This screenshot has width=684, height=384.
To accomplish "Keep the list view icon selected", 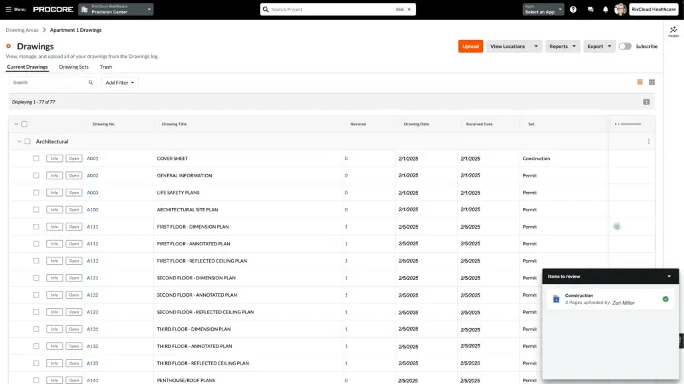I will click(639, 82).
